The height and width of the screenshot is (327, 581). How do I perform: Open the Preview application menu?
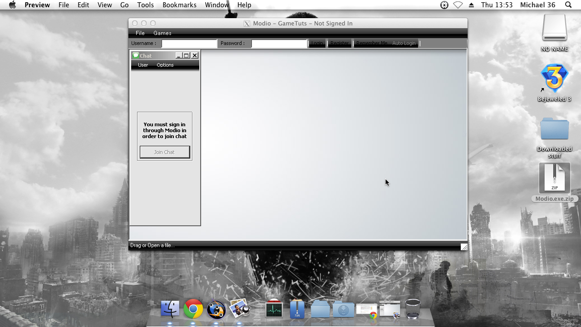tap(37, 5)
